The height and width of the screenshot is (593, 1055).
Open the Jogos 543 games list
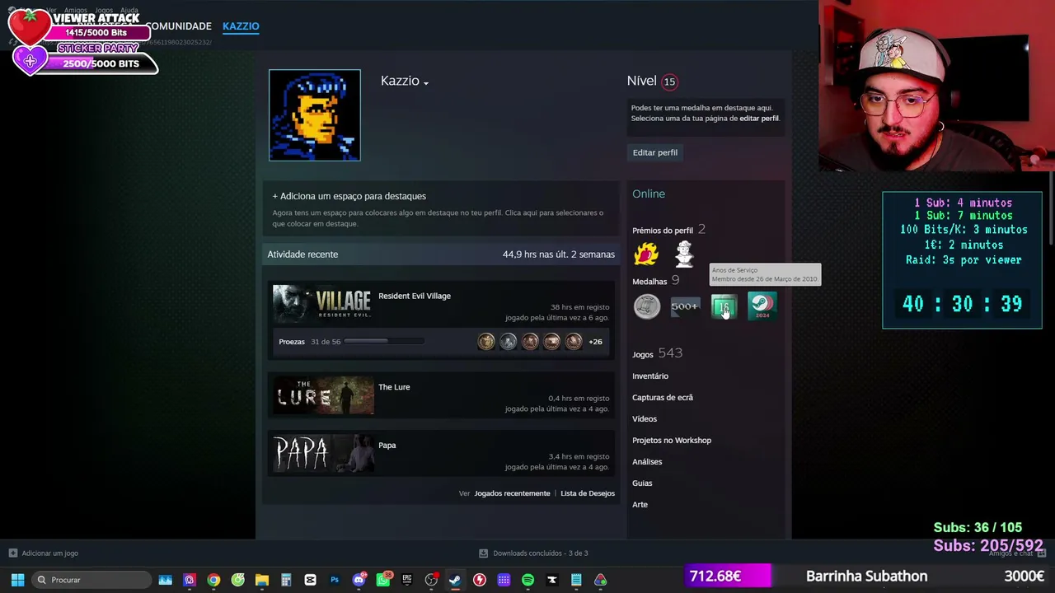pos(657,353)
